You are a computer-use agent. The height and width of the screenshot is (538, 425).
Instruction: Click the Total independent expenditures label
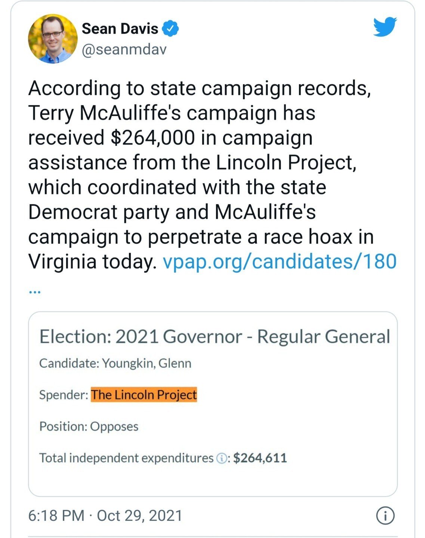126,458
